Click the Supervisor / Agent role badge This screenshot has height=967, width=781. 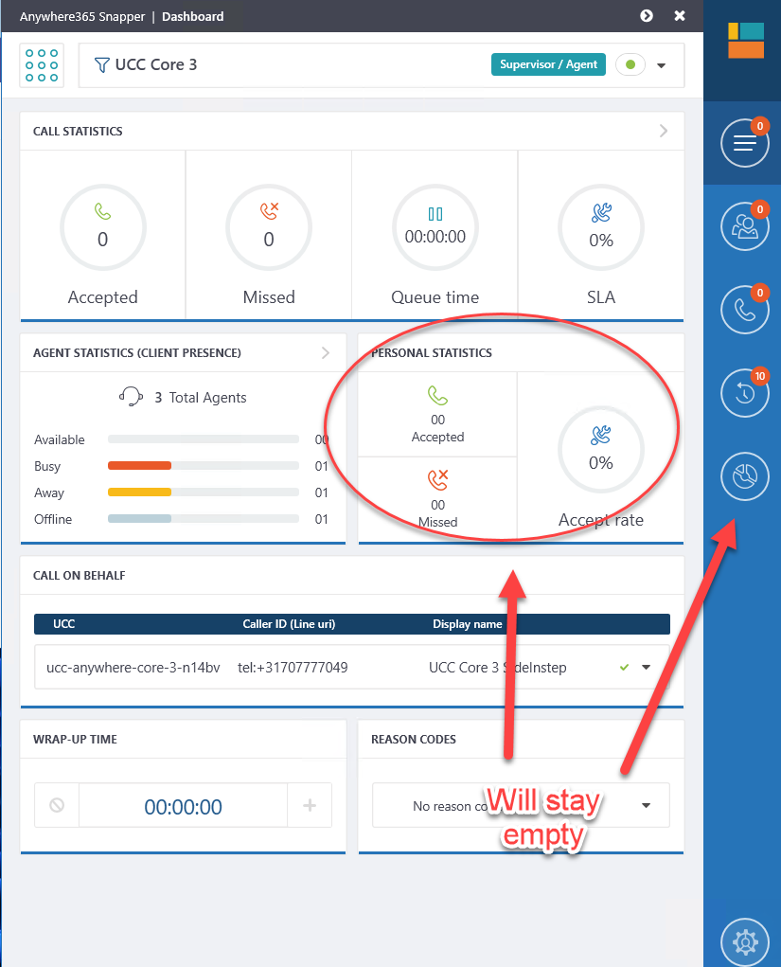[x=549, y=64]
